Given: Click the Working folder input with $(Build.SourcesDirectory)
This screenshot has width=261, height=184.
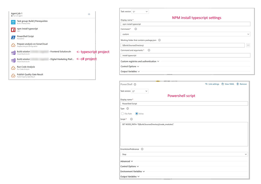Looking at the screenshot, I should tap(182, 45).
